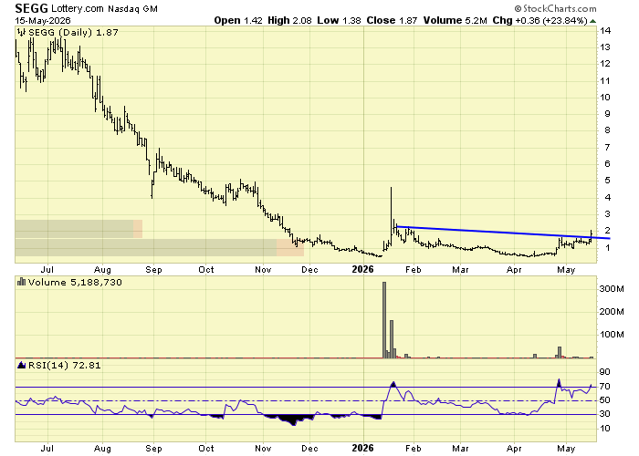
Task: Click the volume bars icon beside Volume 5,188,730
Action: coord(22,282)
